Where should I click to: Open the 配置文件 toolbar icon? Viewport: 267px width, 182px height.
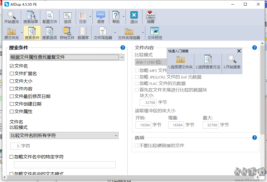point(50,15)
